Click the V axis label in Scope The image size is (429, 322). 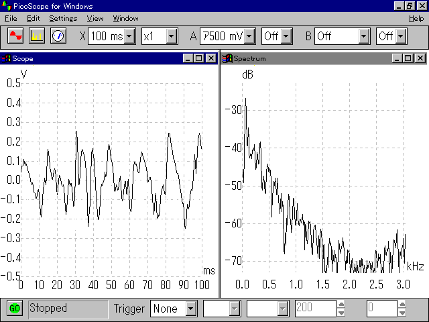coord(24,74)
